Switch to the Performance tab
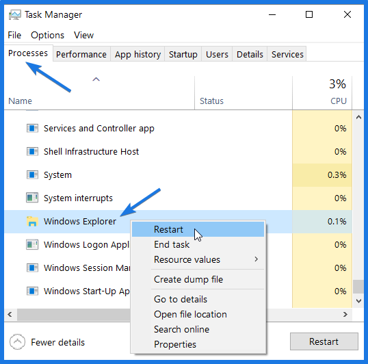This screenshot has height=364, width=368. click(81, 55)
